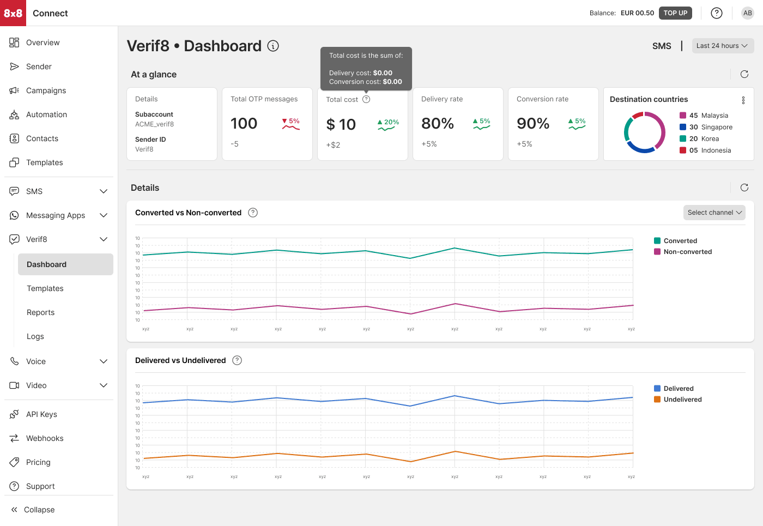763x526 pixels.
Task: Collapse the sidebar
Action: [x=33, y=510]
